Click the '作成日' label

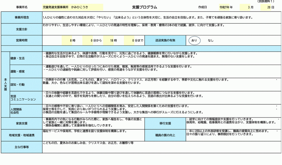[x=202, y=7]
